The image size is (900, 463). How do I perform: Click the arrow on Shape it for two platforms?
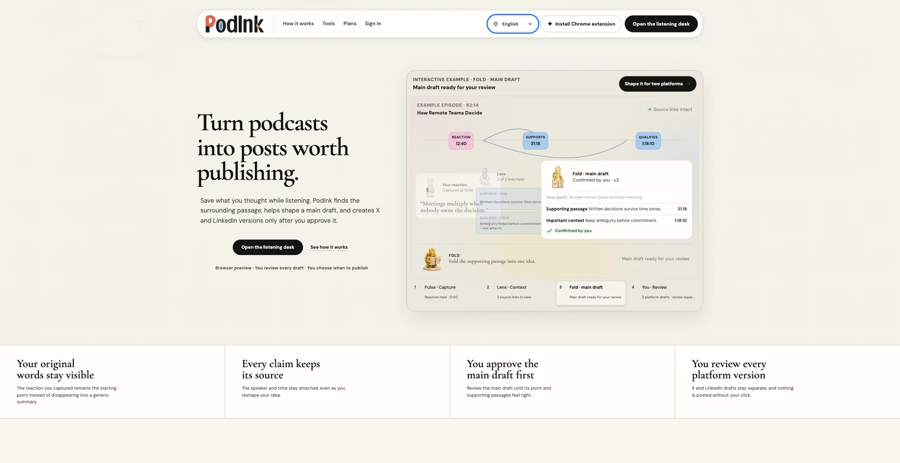689,84
